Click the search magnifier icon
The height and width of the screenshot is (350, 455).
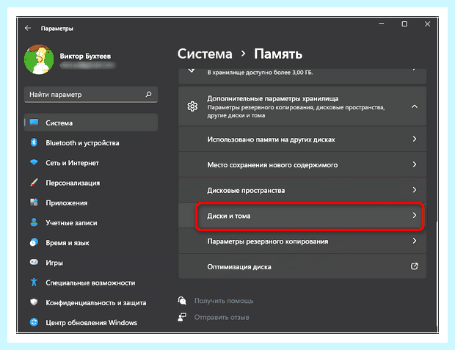[x=148, y=94]
